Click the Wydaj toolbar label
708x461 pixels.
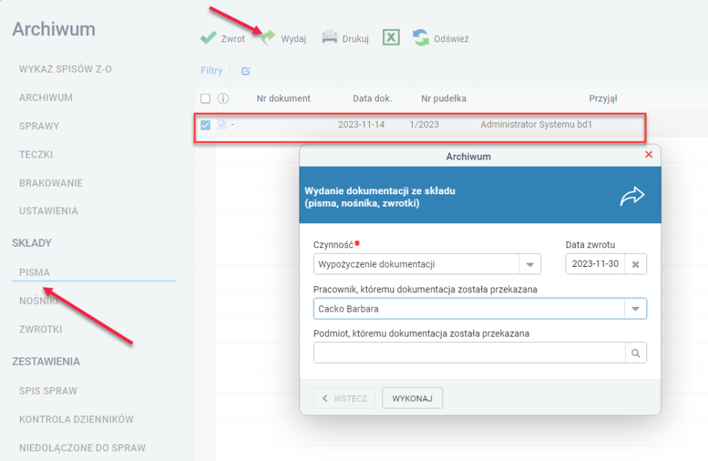pyautogui.click(x=293, y=39)
